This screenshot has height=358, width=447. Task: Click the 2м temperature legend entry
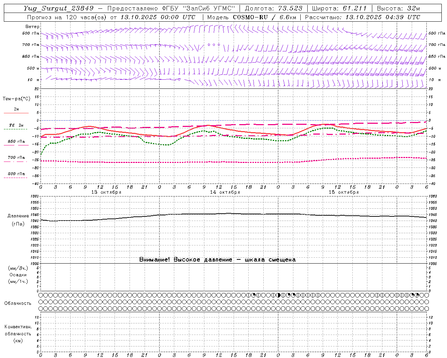pos(16,109)
